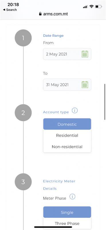The height and width of the screenshot is (230, 106).
Task: Tap the Meter Phase info icon
Action: [72, 197]
